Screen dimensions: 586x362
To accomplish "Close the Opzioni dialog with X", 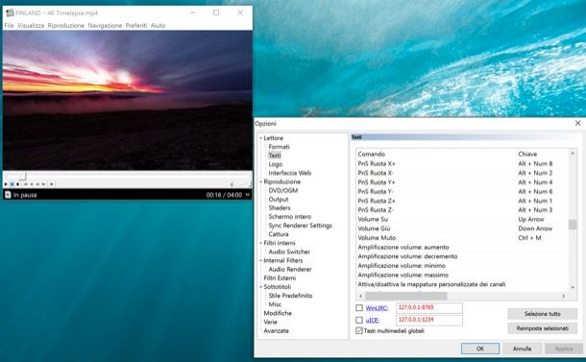I will (577, 123).
